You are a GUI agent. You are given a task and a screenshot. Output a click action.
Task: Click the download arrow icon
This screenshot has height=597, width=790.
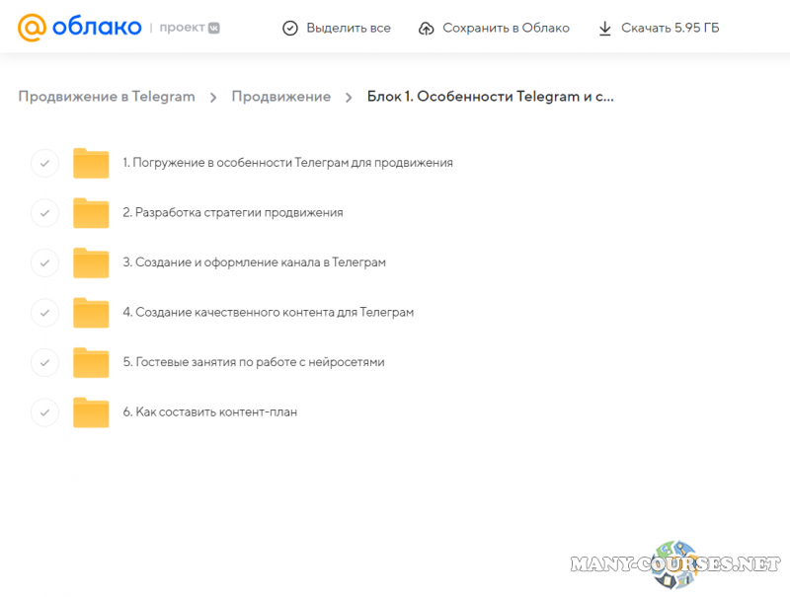(605, 29)
